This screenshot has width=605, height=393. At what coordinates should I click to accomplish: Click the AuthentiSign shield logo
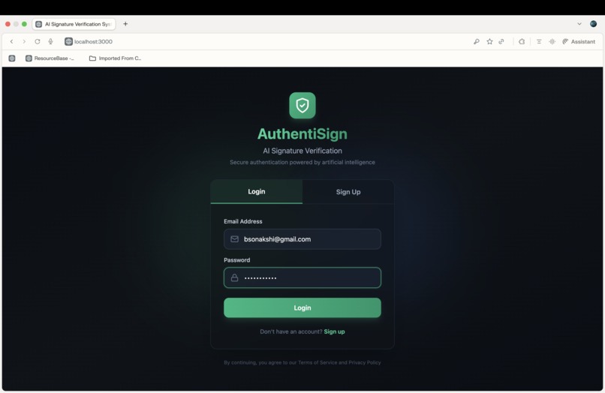(x=302, y=105)
